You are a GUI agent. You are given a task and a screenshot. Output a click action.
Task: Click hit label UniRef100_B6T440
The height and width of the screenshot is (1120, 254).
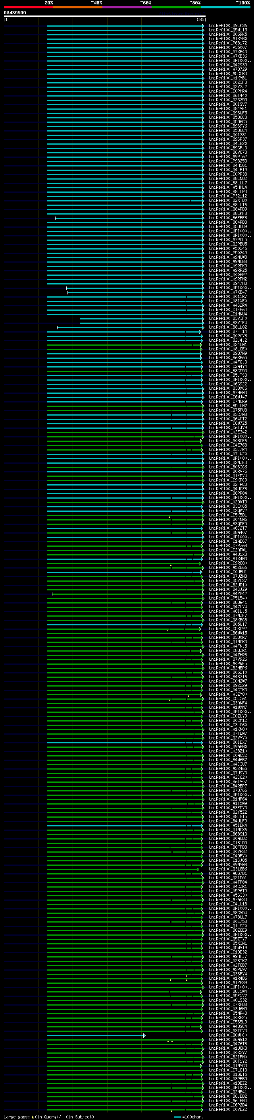click(227, 96)
